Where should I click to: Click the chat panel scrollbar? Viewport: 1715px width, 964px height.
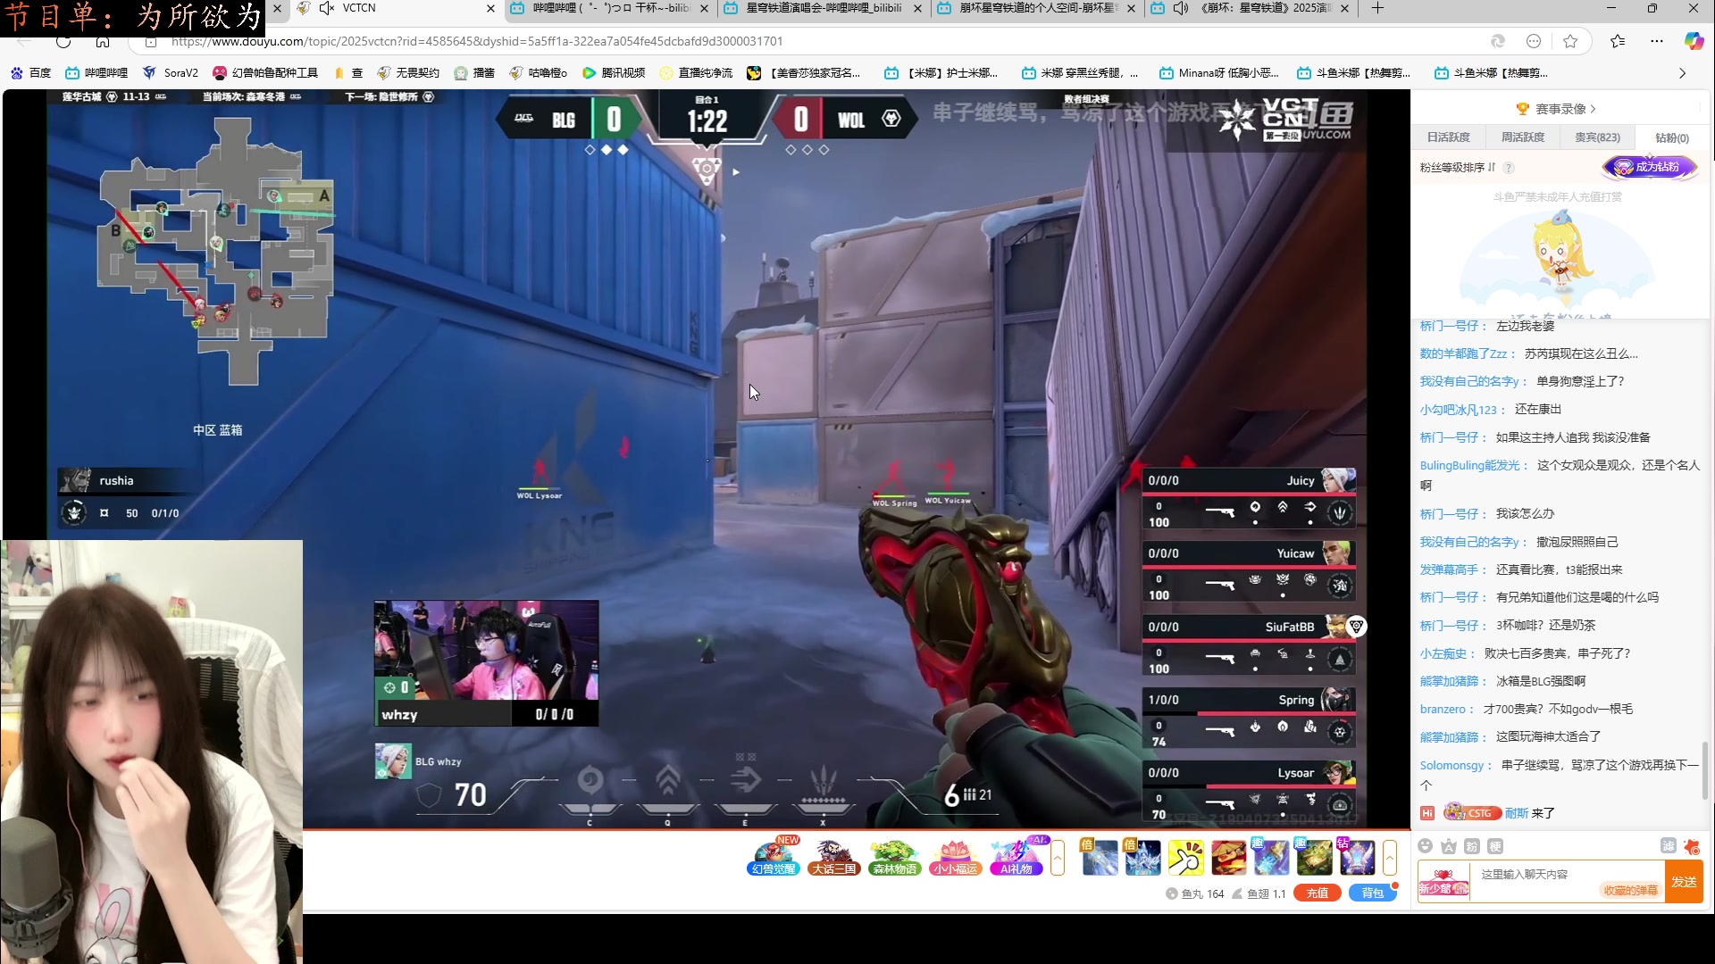pos(1704,770)
